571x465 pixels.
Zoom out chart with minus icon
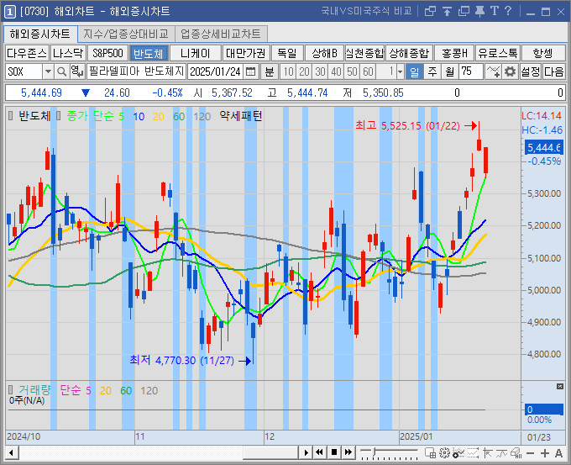coord(530,453)
